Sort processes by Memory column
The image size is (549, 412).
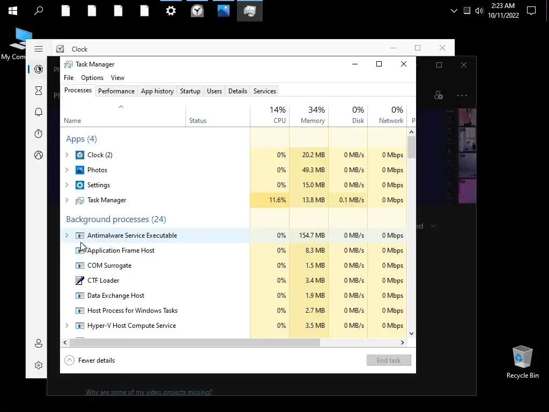tap(309, 116)
